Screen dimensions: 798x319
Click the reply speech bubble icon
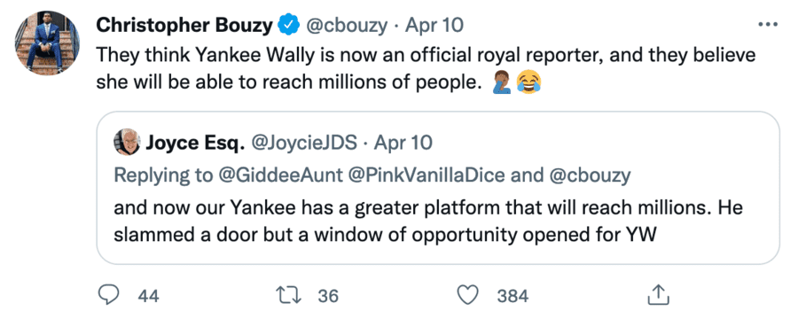(x=107, y=295)
